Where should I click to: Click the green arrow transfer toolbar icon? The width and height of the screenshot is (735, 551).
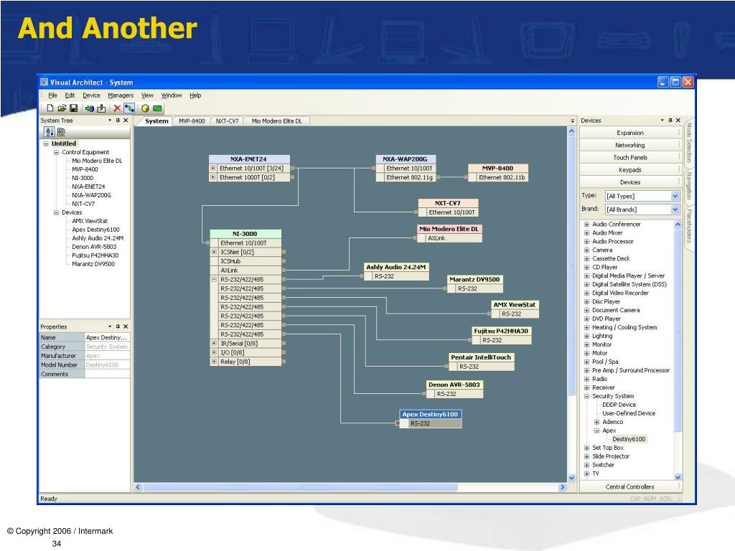pos(89,108)
